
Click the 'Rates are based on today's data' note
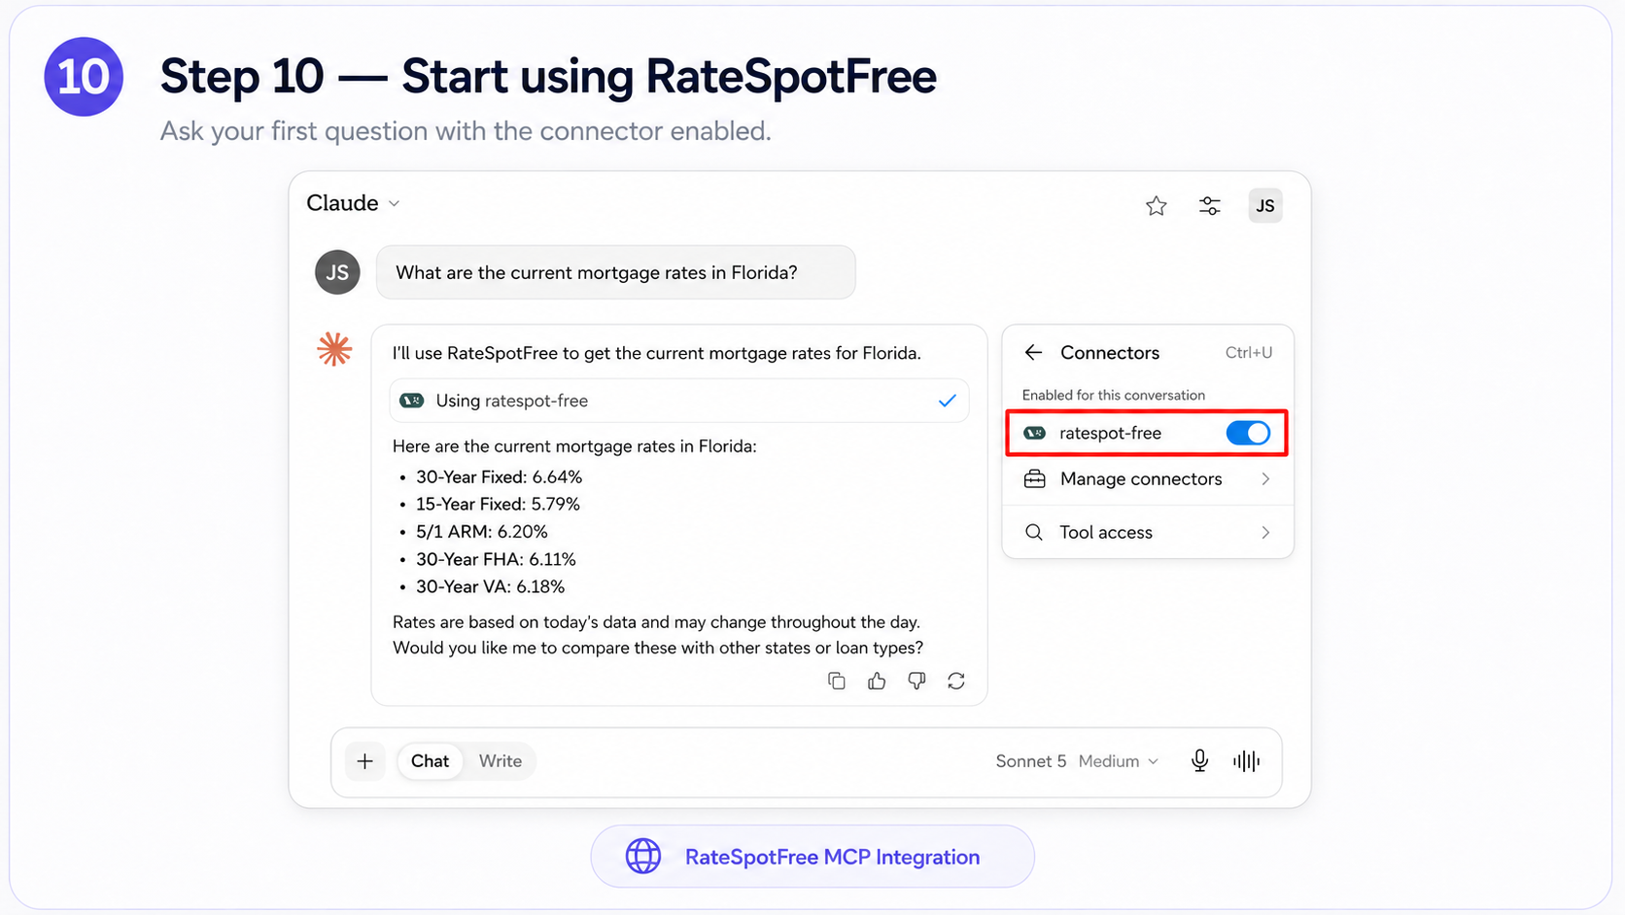pyautogui.click(x=656, y=622)
